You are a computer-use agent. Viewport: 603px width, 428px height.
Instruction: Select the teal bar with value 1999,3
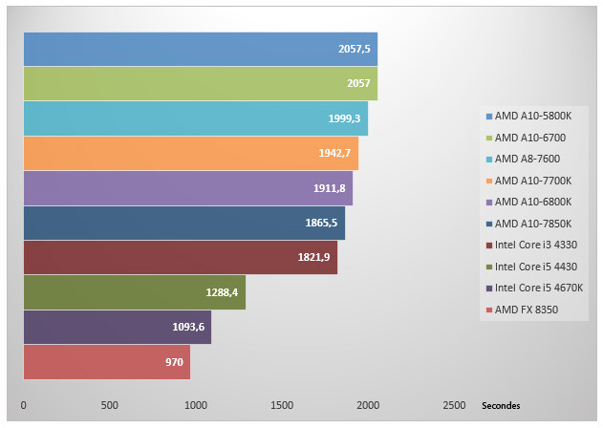[196, 118]
